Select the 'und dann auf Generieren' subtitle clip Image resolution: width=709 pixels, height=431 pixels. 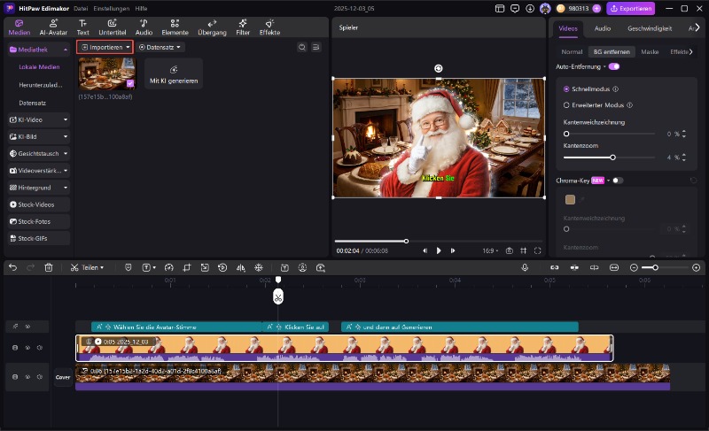coord(460,327)
